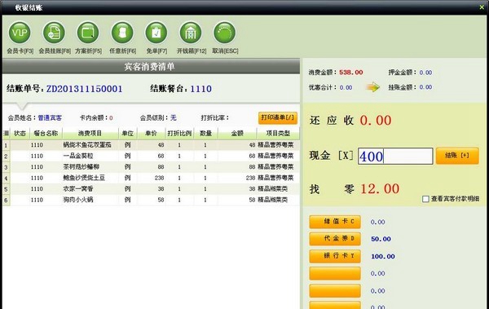Click the bill number ZD201311150001
Screen dimensions: 489x309
click(84, 89)
